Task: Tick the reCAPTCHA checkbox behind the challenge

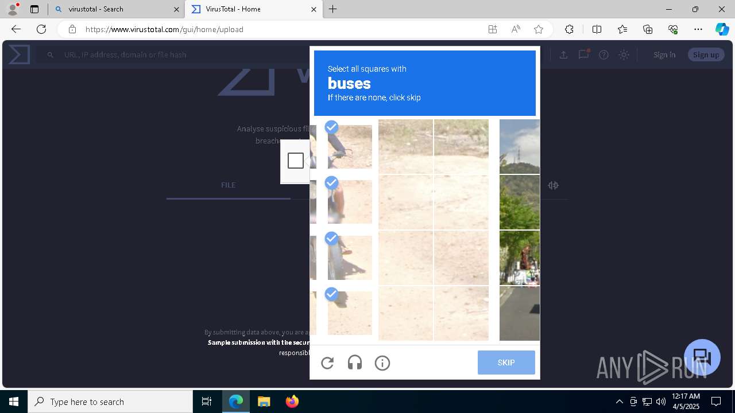Action: pos(296,161)
